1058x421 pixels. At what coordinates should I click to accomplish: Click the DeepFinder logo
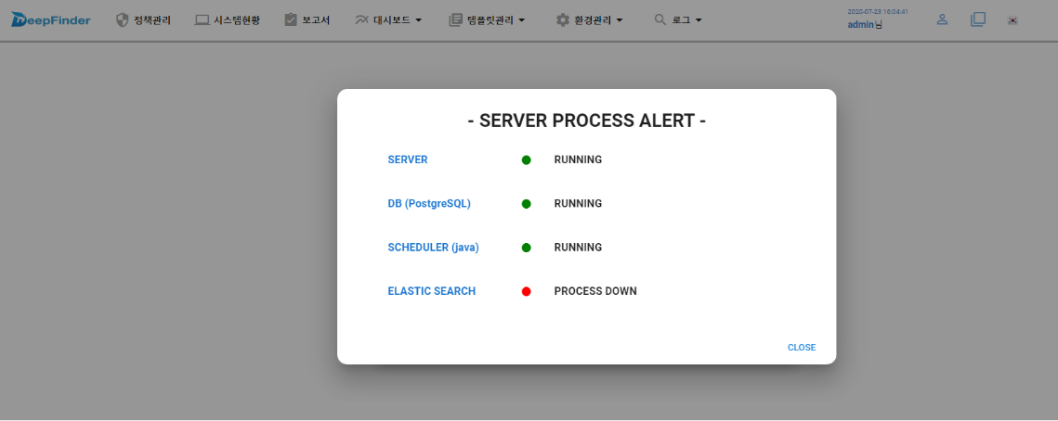point(50,19)
